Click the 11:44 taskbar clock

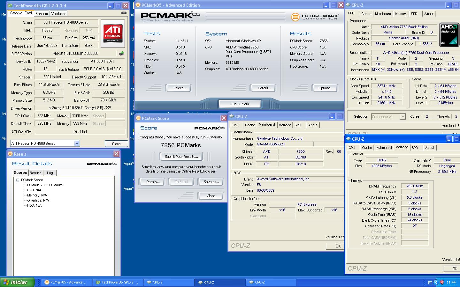tap(451, 282)
